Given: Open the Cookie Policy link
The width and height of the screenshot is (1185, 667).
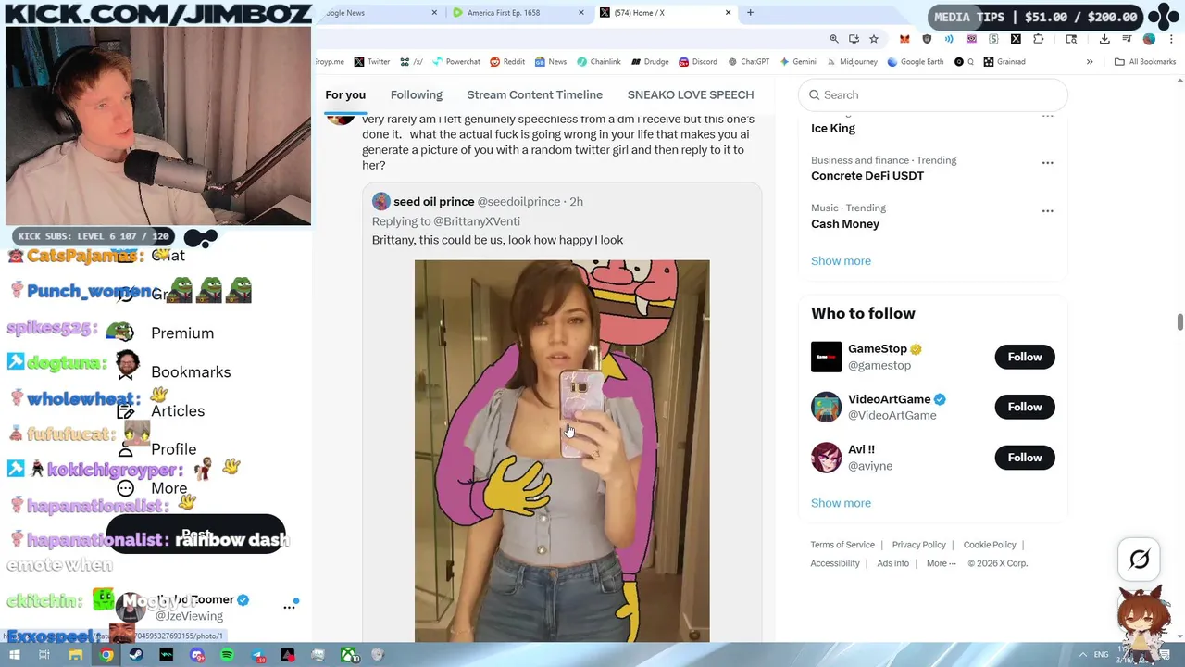Looking at the screenshot, I should click(990, 545).
